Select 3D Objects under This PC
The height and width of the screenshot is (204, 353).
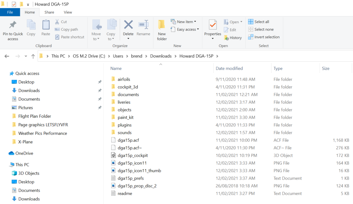pyautogui.click(x=29, y=173)
